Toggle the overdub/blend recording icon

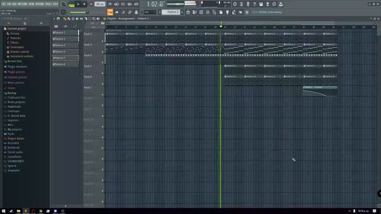130,4
